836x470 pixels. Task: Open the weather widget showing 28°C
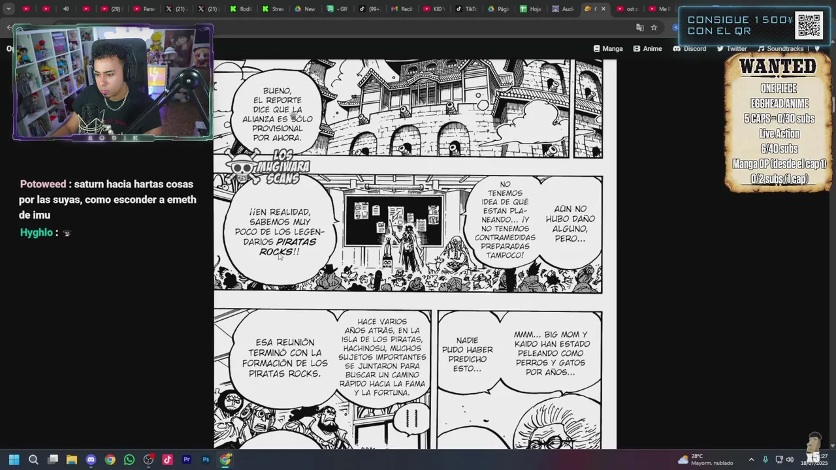point(704,460)
